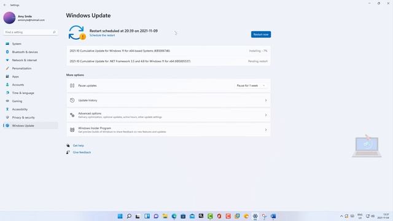The image size is (393, 221).
Task: Click the 'Pending restart' status text
Action: point(258,61)
